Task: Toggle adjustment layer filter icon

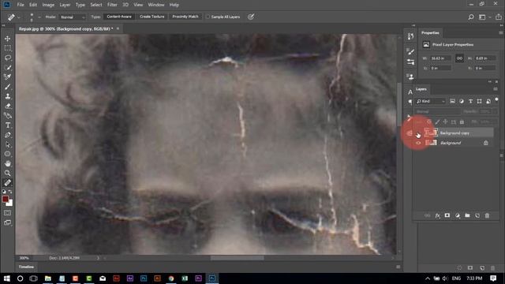Action: [x=462, y=101]
